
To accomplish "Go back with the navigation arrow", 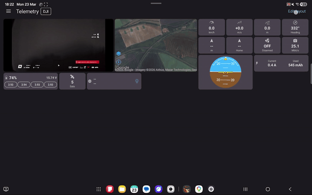I will click(290, 189).
